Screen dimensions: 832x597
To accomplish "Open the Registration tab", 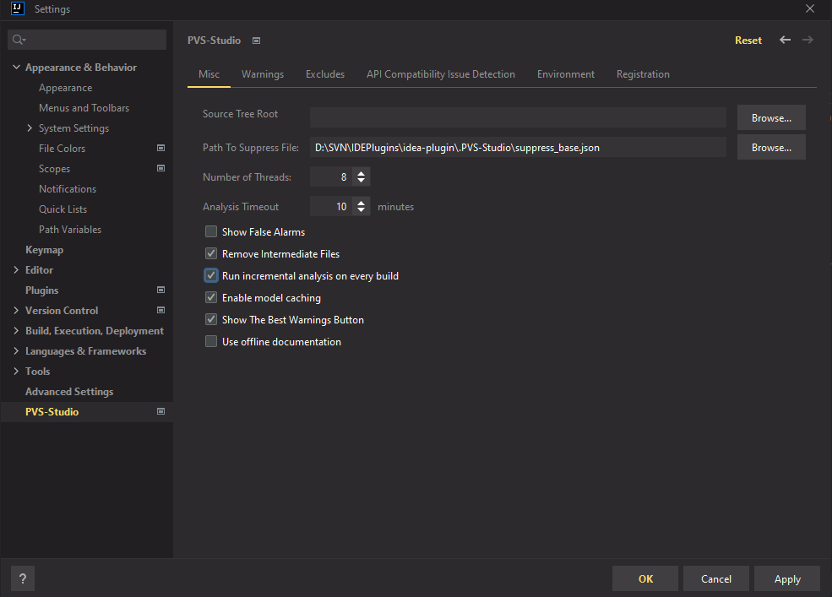I will [x=642, y=74].
